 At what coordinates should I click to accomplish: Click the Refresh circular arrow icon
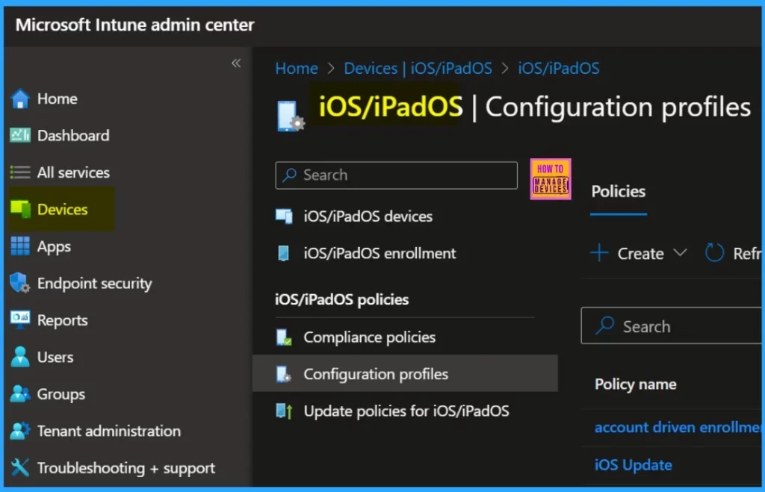(x=714, y=253)
